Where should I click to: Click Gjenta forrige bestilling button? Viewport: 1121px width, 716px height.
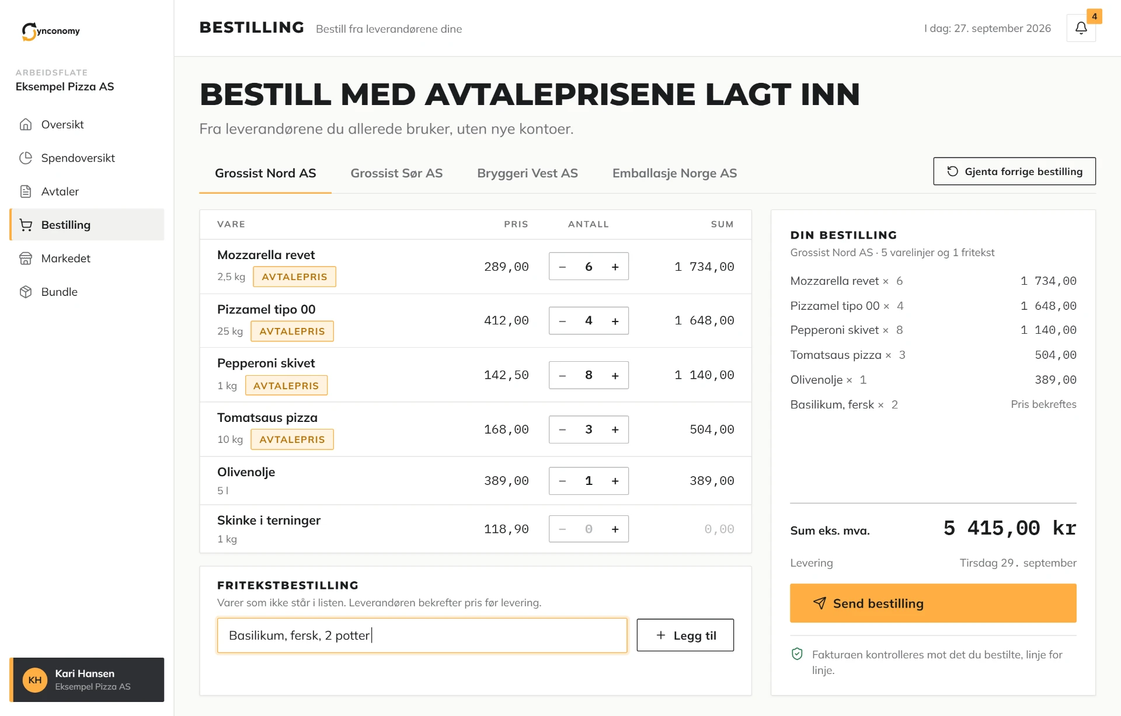[1014, 171]
